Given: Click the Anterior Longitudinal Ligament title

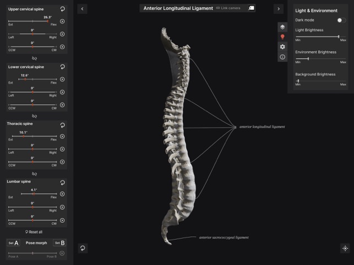Looking at the screenshot, I should tap(178, 8).
